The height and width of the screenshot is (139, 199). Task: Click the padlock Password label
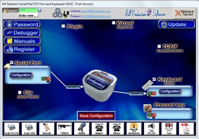pyautogui.click(x=10, y=10)
